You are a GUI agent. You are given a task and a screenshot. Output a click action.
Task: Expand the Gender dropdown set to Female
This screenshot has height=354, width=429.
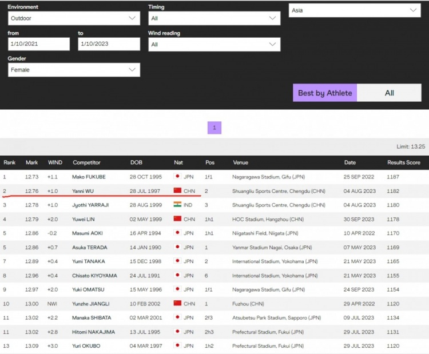point(74,70)
